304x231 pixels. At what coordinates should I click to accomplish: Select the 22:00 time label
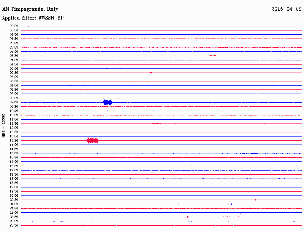pyautogui.click(x=14, y=213)
